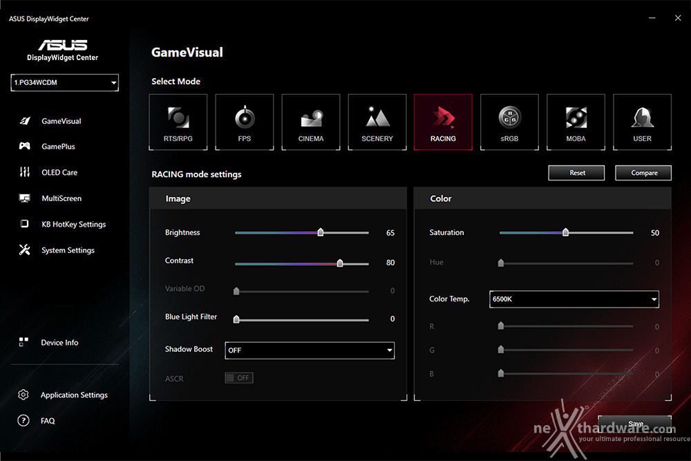Click the Saturation slider handle
691x461 pixels.
pos(565,232)
